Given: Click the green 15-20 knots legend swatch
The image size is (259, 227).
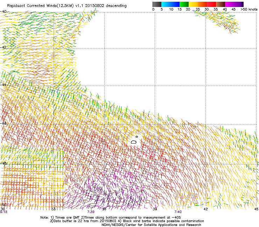Looking at the screenshot, I should coord(184,4).
